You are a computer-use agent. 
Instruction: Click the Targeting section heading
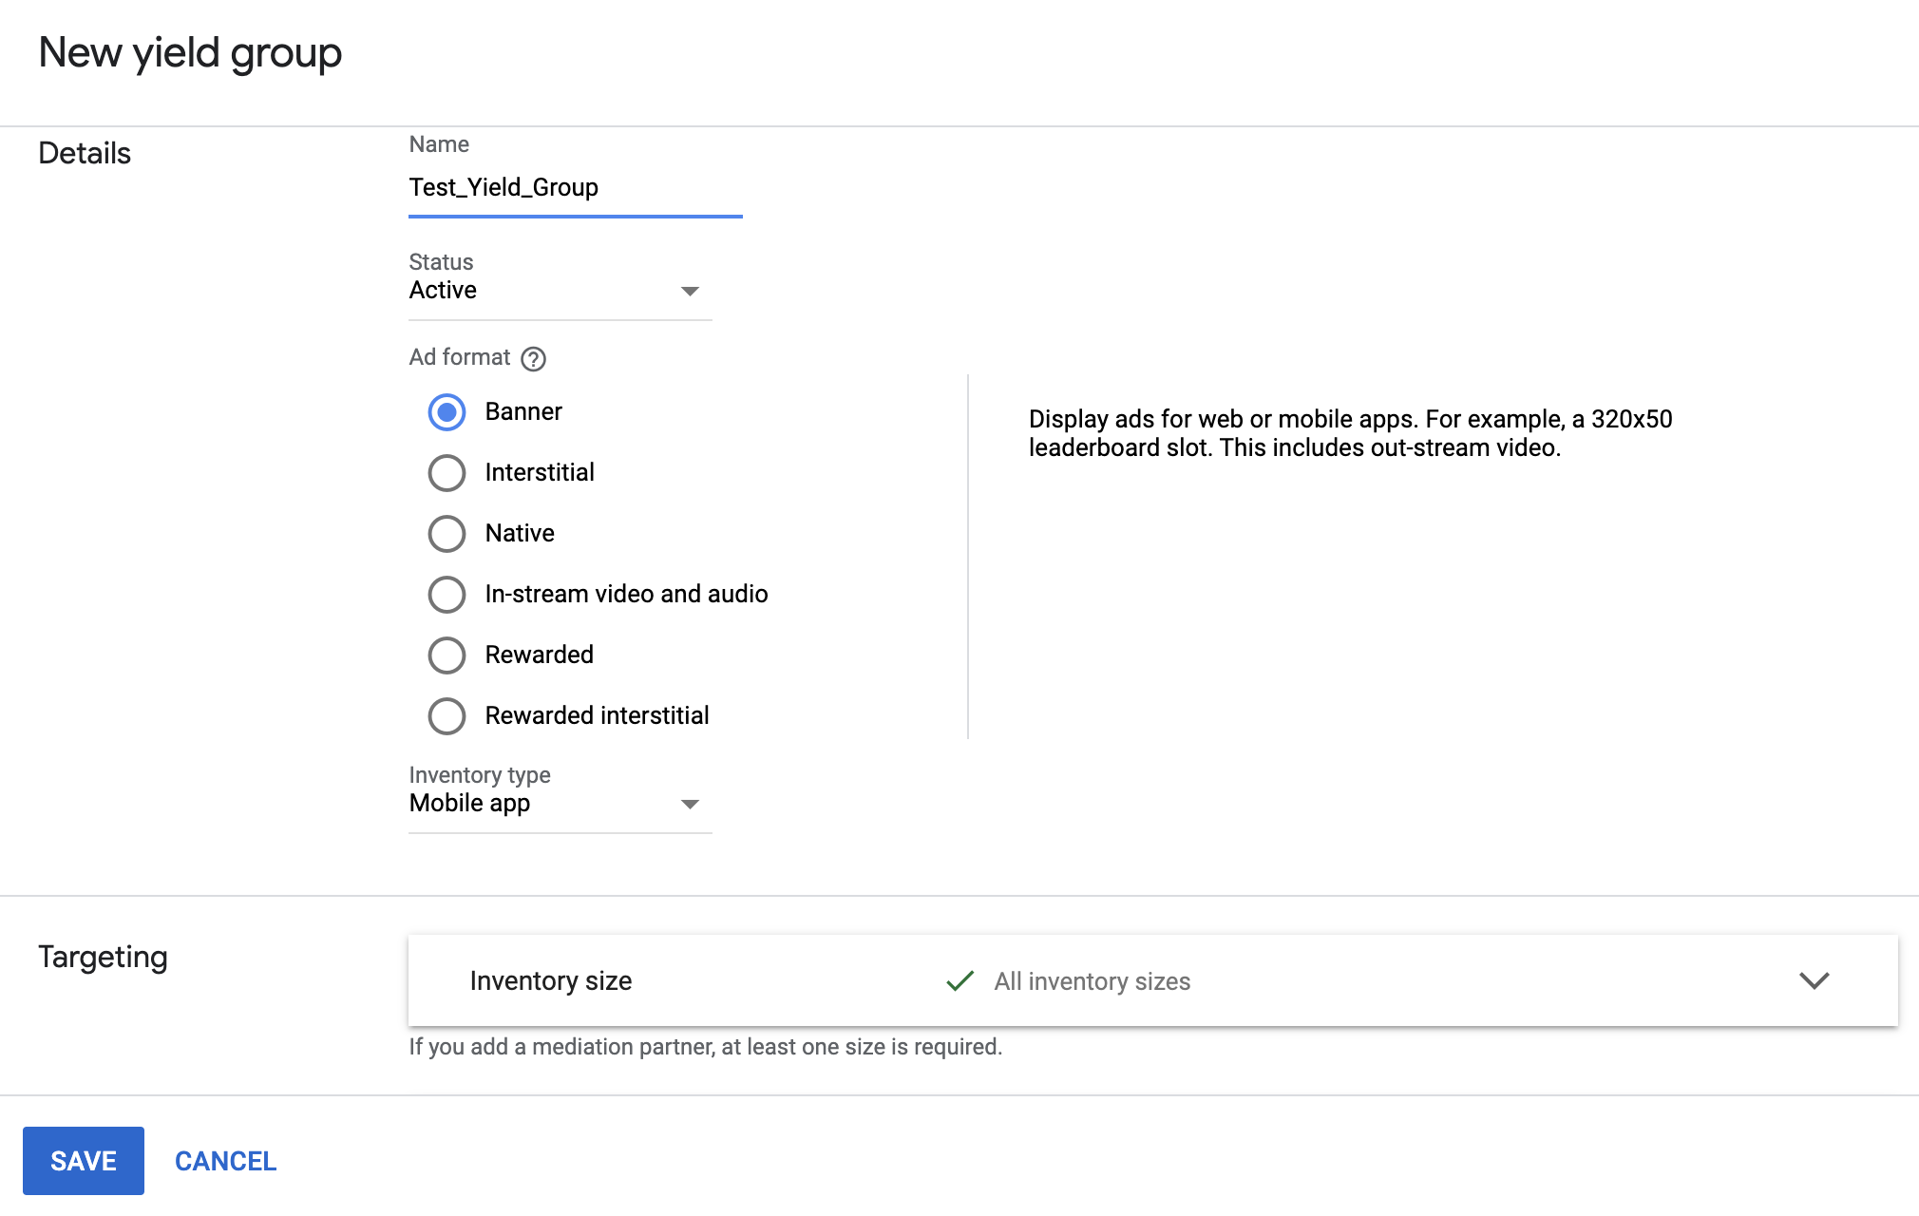point(103,957)
